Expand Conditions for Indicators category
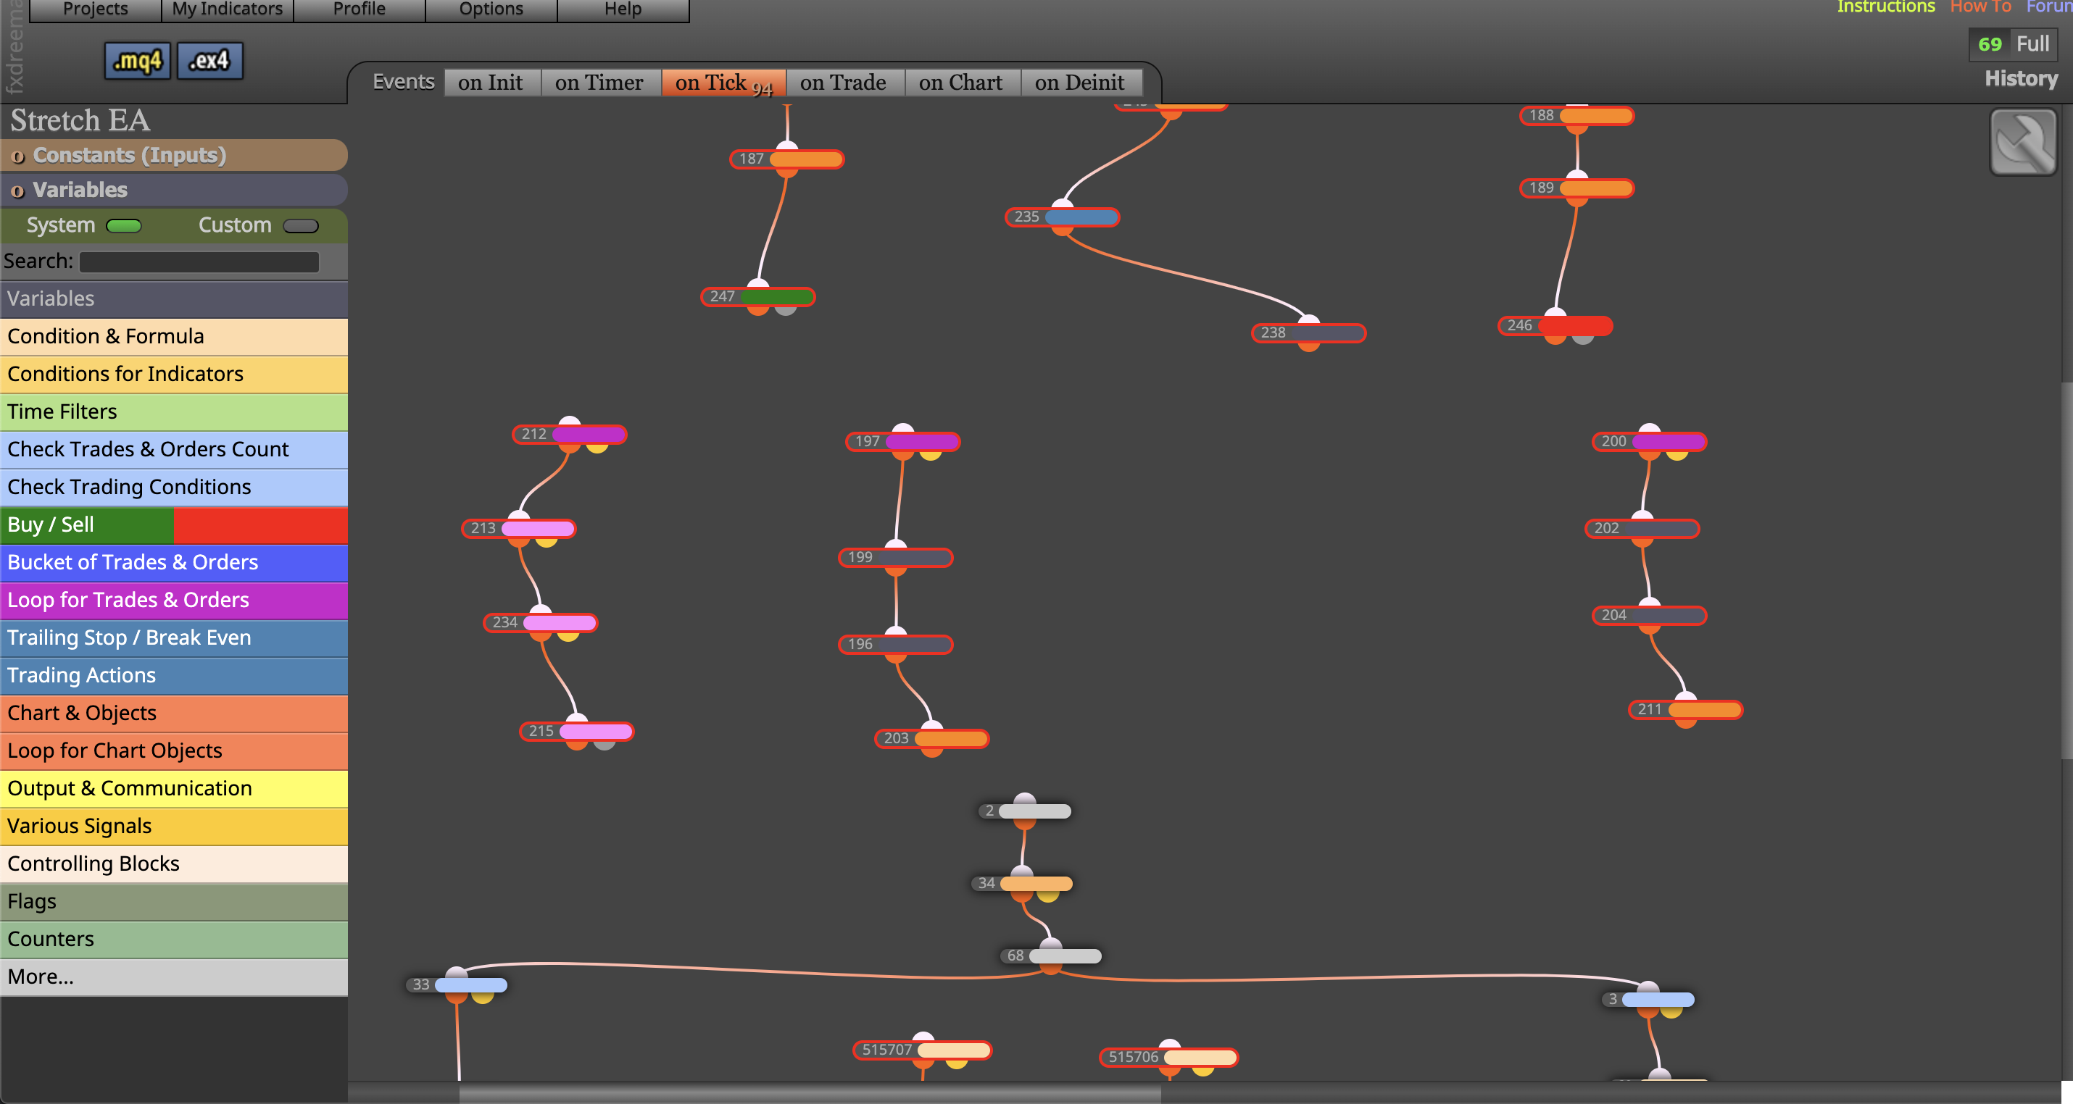This screenshot has width=2073, height=1104. (174, 374)
